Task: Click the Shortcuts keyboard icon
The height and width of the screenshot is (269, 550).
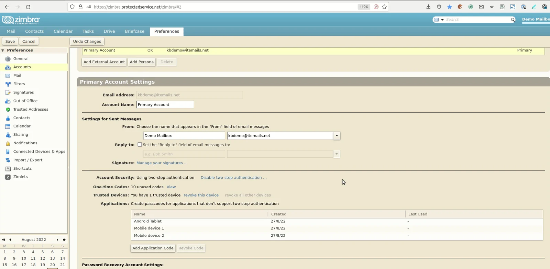Action: pyautogui.click(x=8, y=169)
